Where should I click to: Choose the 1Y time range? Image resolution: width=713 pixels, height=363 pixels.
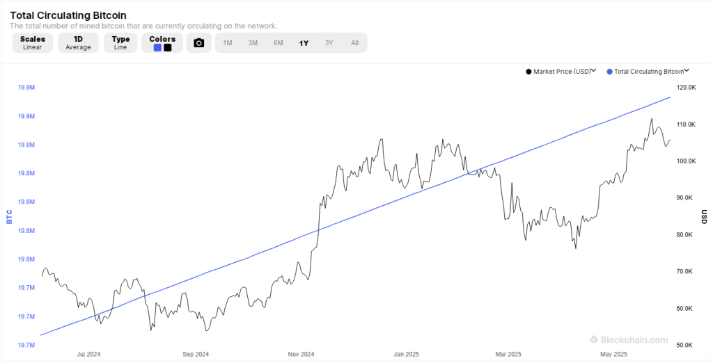coord(304,43)
